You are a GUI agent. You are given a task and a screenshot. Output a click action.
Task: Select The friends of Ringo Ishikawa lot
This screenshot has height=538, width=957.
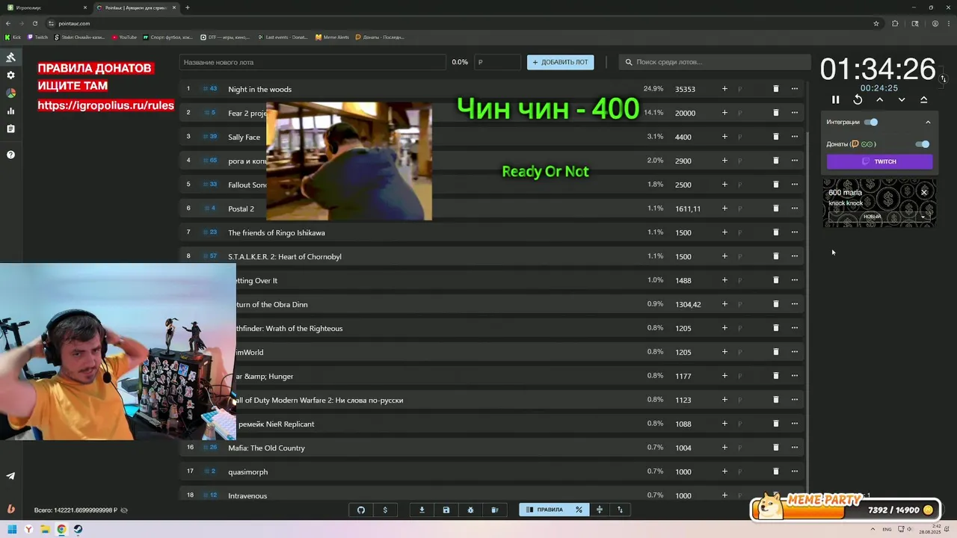point(276,232)
